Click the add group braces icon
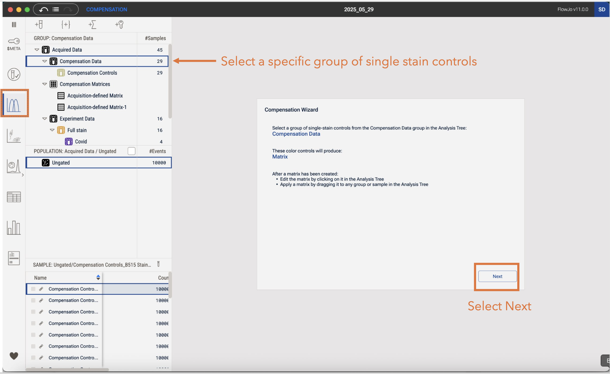The image size is (610, 374). pyautogui.click(x=66, y=25)
